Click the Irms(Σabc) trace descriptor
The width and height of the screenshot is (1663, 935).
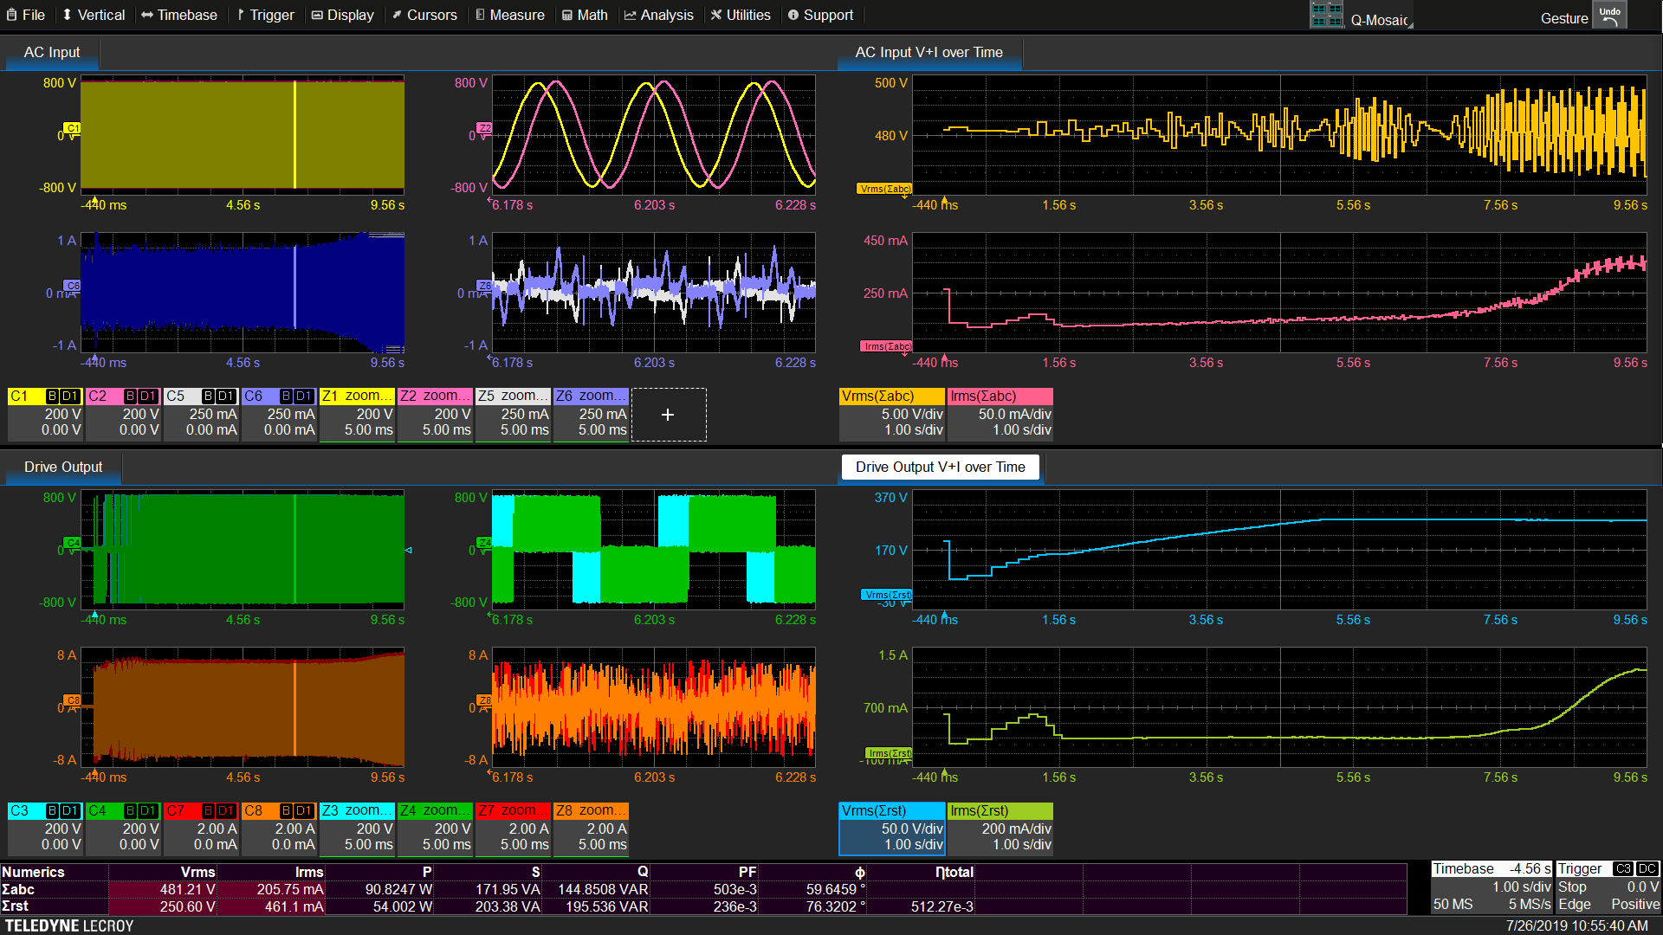pyautogui.click(x=1000, y=414)
